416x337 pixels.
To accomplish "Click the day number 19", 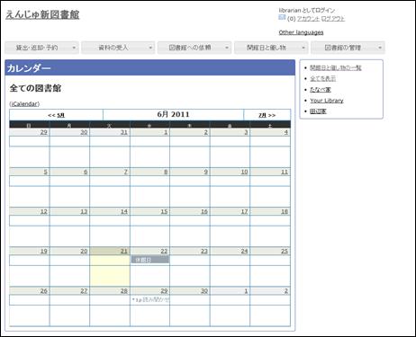I will pyautogui.click(x=44, y=251).
